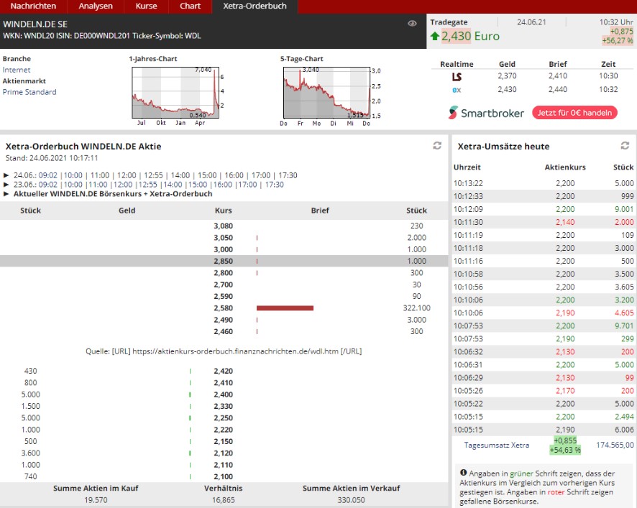
Task: Open the Internet Branche link
Action: pyautogui.click(x=17, y=70)
